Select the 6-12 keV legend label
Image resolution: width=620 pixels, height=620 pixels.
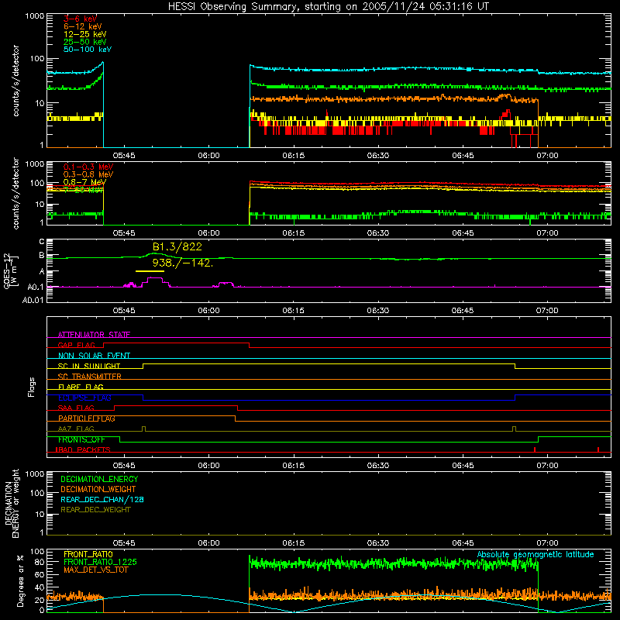(83, 26)
